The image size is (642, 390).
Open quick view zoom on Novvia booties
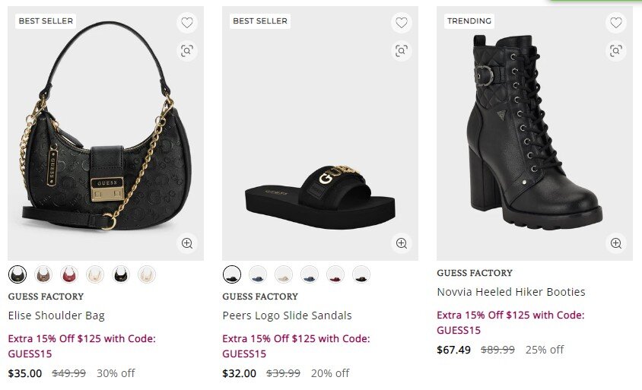pyautogui.click(x=616, y=243)
